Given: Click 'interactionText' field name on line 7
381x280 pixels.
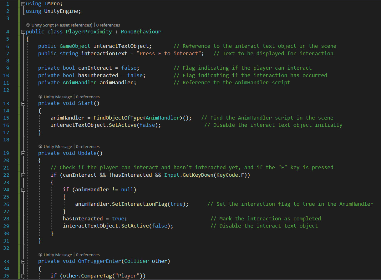Looking at the screenshot, I should click(x=104, y=53).
